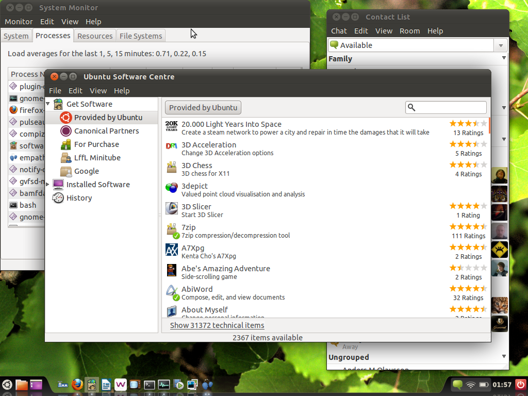Open the Chat menu in Contact List
Image resolution: width=528 pixels, height=396 pixels.
(339, 31)
